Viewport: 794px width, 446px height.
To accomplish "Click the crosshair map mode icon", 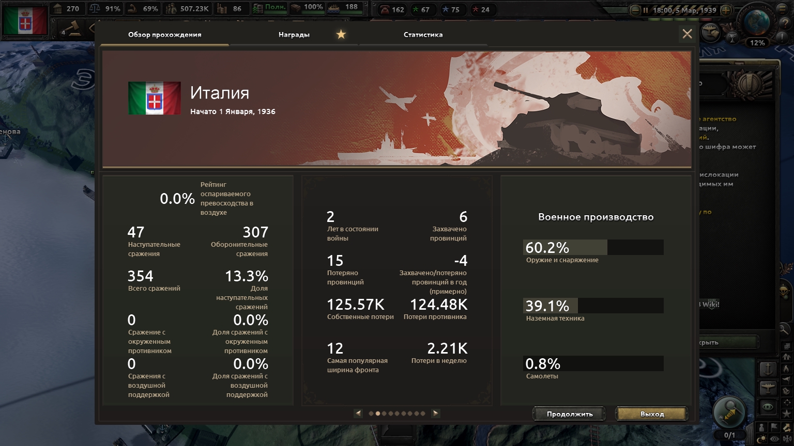I will [x=787, y=402].
